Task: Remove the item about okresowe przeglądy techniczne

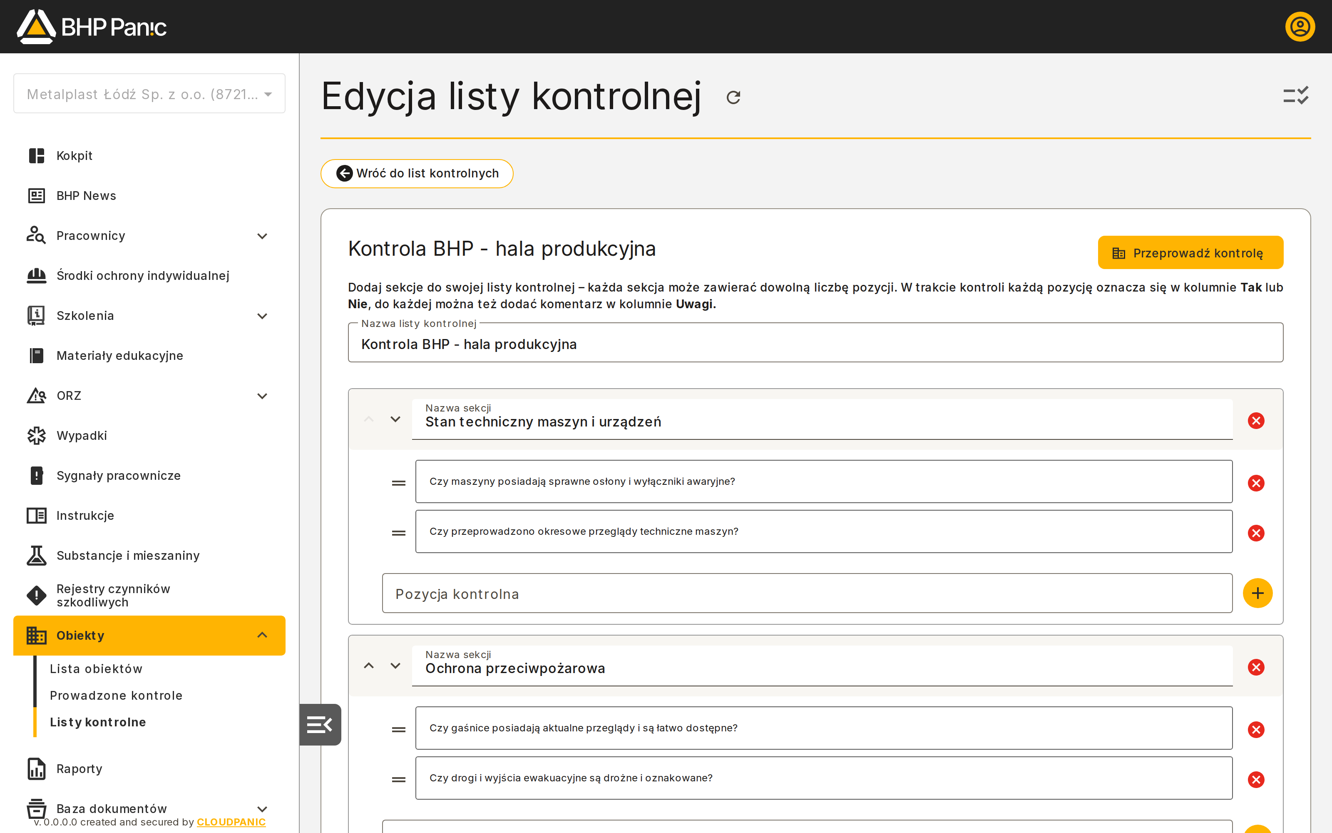Action: tap(1256, 533)
